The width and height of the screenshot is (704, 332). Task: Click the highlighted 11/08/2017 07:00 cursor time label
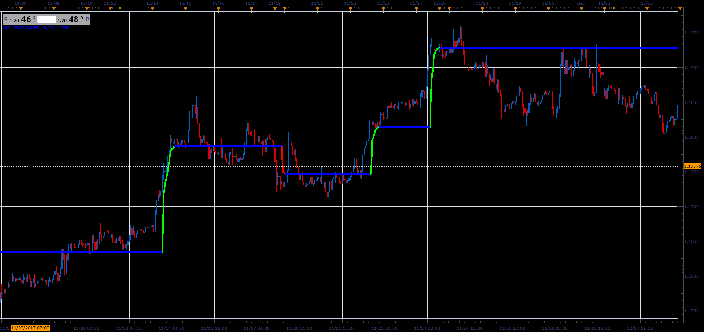click(x=30, y=328)
